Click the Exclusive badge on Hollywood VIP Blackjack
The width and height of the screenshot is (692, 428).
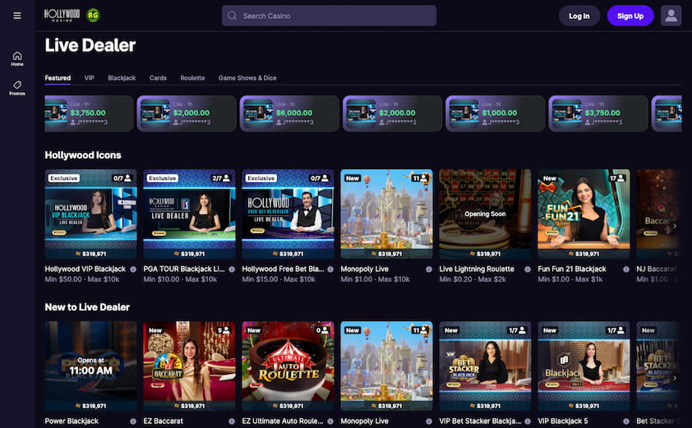pyautogui.click(x=64, y=178)
